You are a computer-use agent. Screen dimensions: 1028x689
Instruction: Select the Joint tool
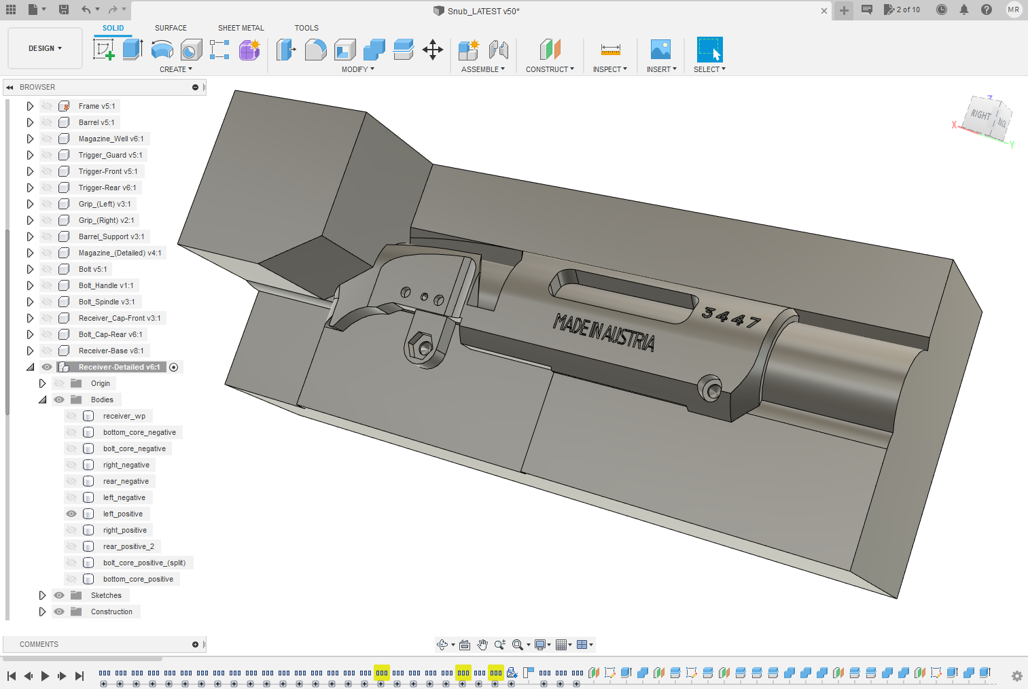(x=498, y=50)
